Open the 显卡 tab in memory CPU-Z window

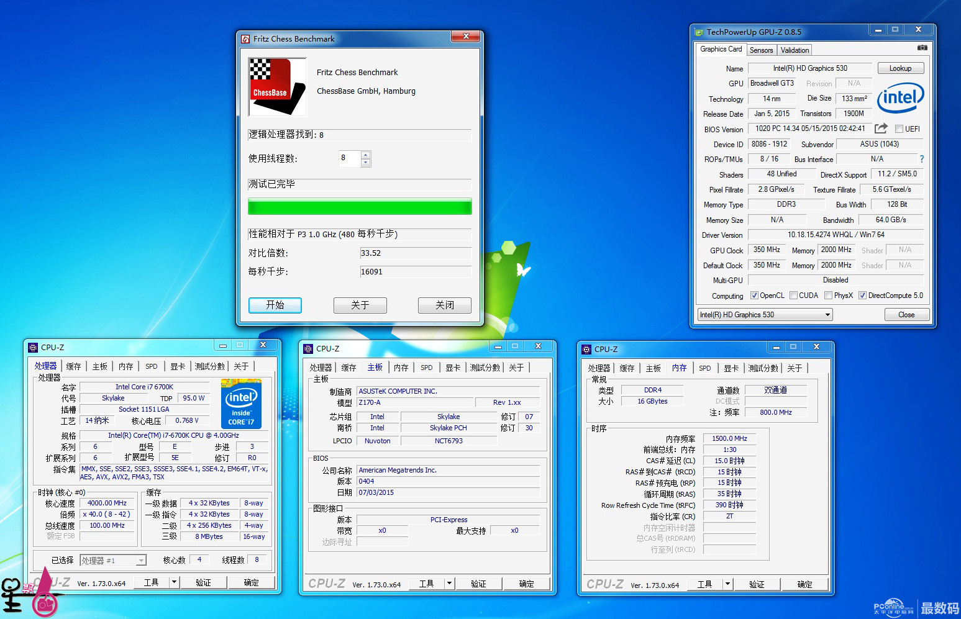[731, 368]
